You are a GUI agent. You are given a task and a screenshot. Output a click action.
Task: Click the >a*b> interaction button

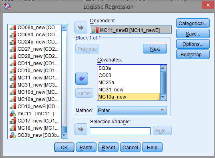tap(84, 93)
